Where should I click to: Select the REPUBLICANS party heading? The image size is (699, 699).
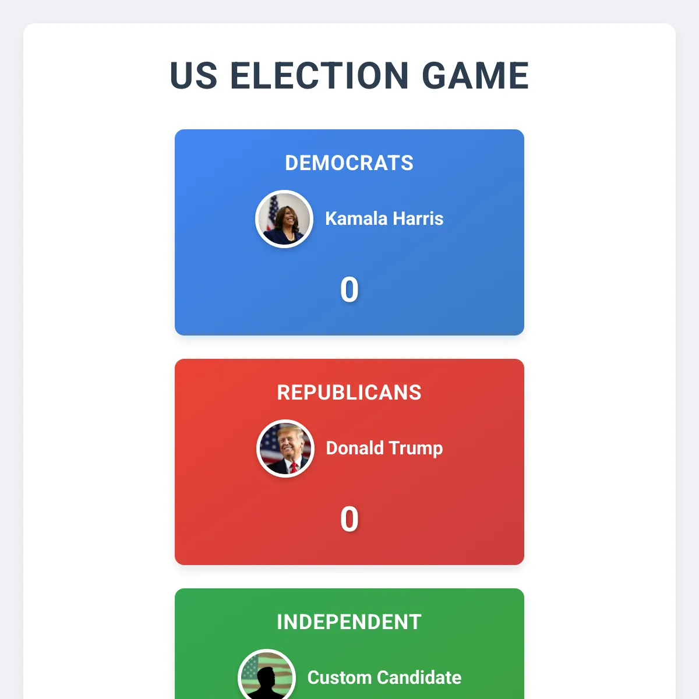349,393
